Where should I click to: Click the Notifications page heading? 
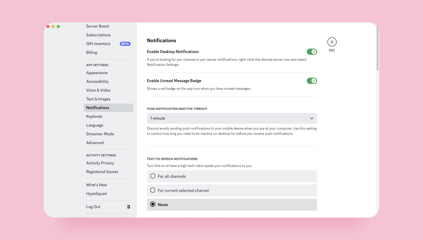click(162, 41)
